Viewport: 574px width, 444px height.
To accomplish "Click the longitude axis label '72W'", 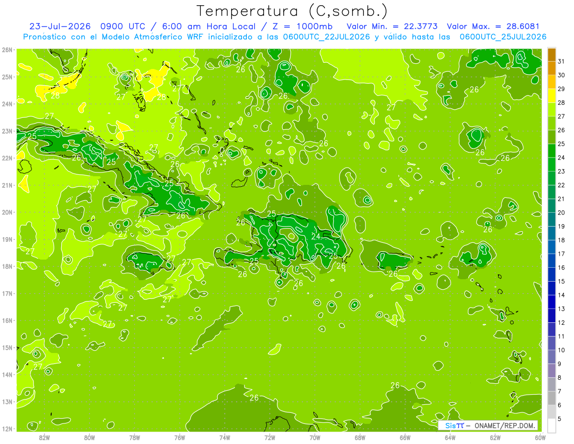I will 270,437.
